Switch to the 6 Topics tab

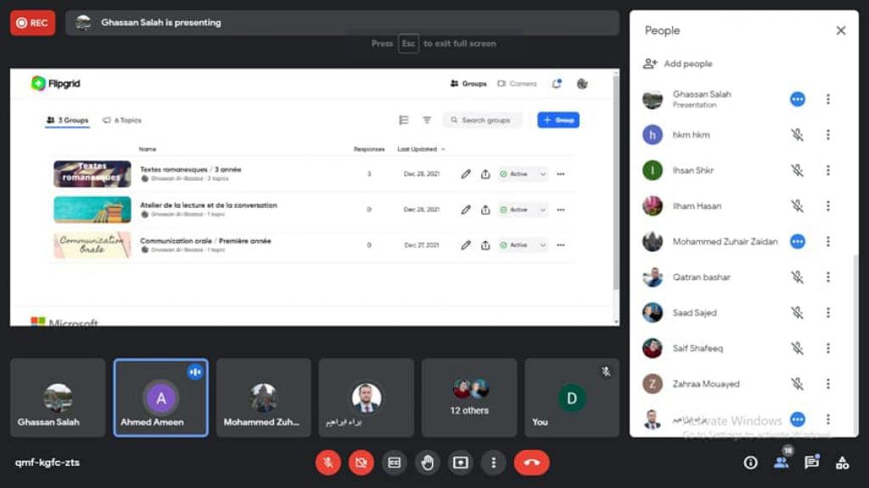[121, 121]
